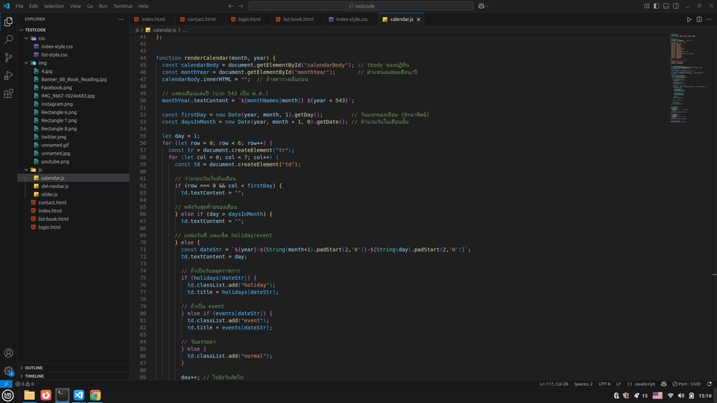Click js breadcrumb segment

point(137,30)
